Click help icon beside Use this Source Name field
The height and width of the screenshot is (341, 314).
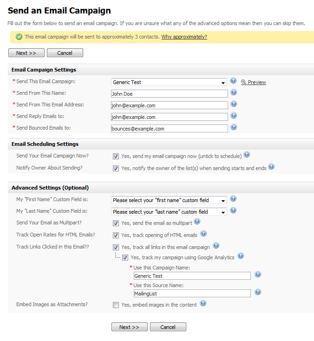[x=258, y=292]
